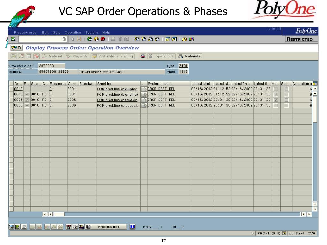Click the Operations button
The height and width of the screenshot is (245, 327).
[x=161, y=56]
